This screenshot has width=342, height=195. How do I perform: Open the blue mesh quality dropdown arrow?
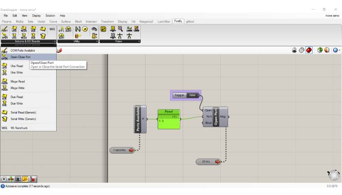(x=340, y=50)
